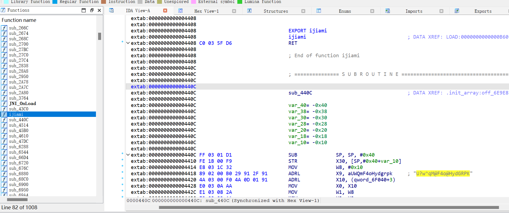Select sub_2674 in the functions list
This screenshot has width=509, height=213.
(19, 33)
